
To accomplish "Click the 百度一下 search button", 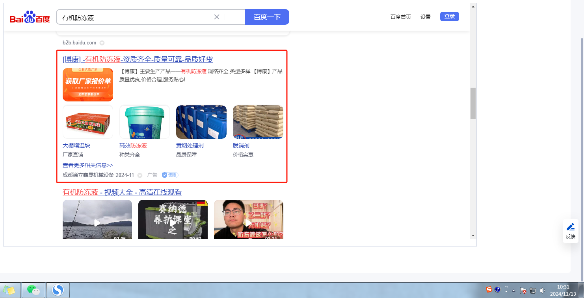I will 267,17.
